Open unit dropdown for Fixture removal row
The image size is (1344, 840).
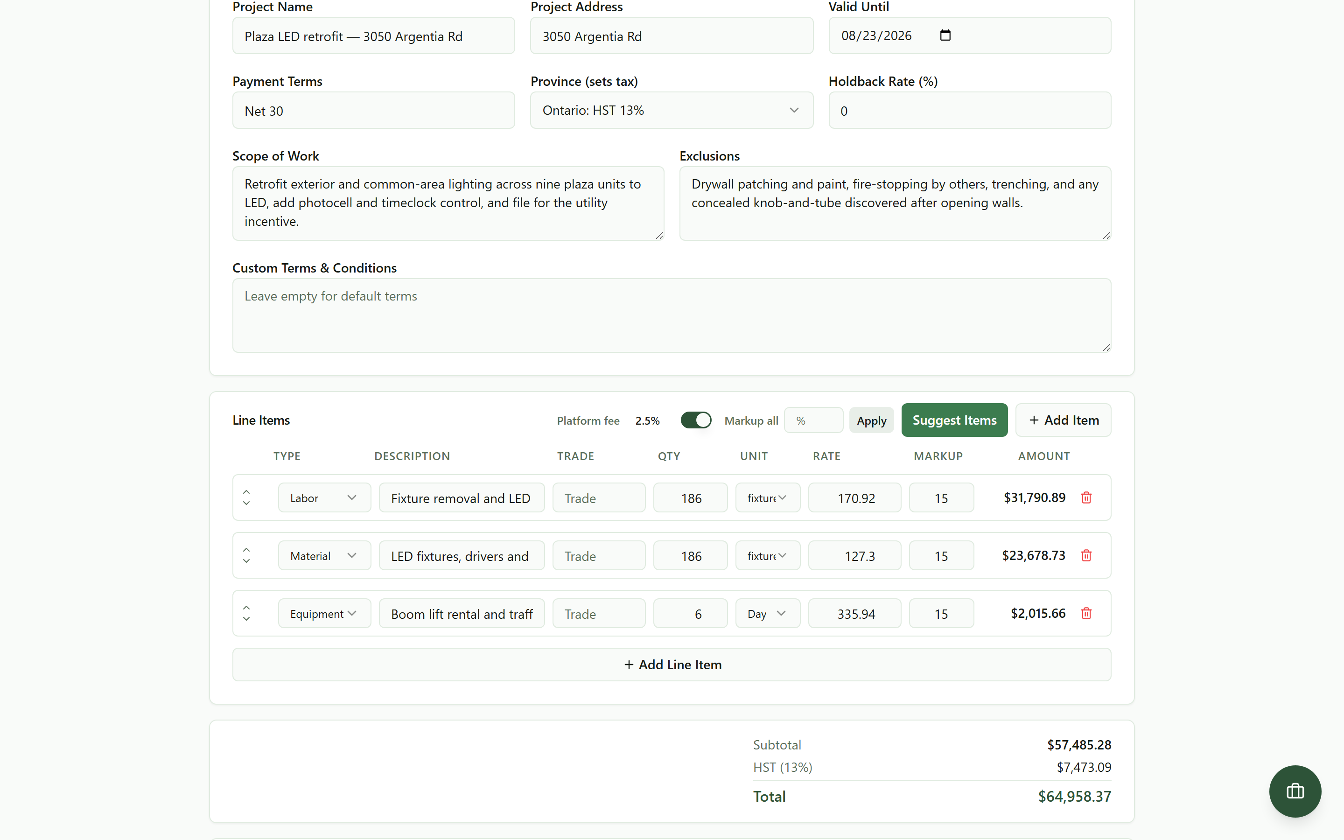[x=768, y=498]
